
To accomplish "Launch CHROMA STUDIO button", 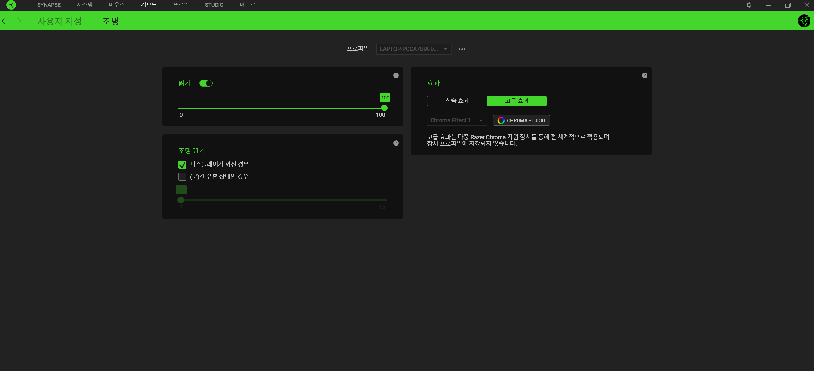I will [521, 120].
